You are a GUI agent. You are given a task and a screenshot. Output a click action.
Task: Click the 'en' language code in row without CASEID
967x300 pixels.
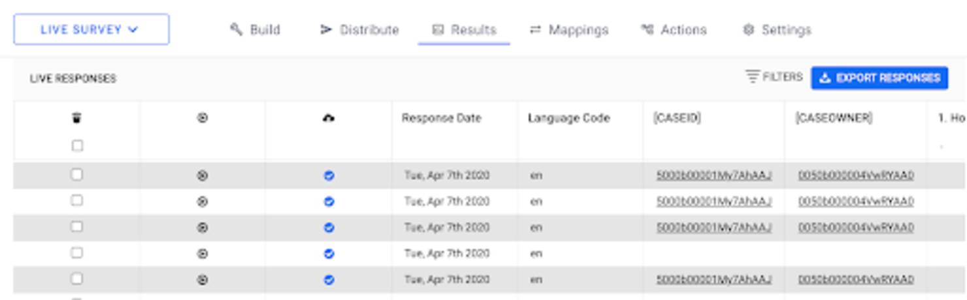point(536,254)
